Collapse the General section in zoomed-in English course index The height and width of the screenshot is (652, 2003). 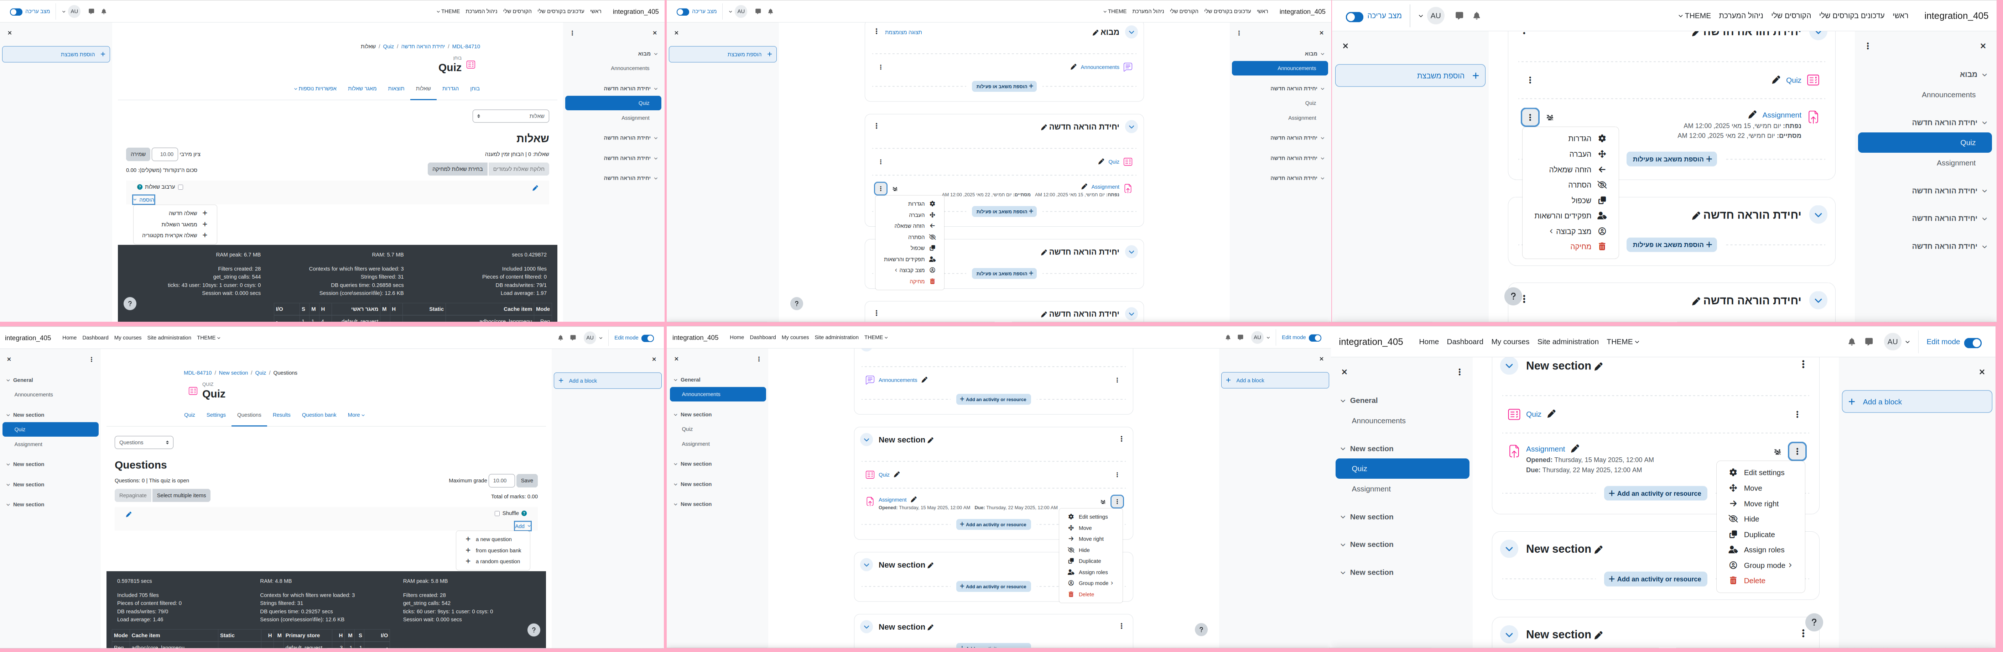1343,401
